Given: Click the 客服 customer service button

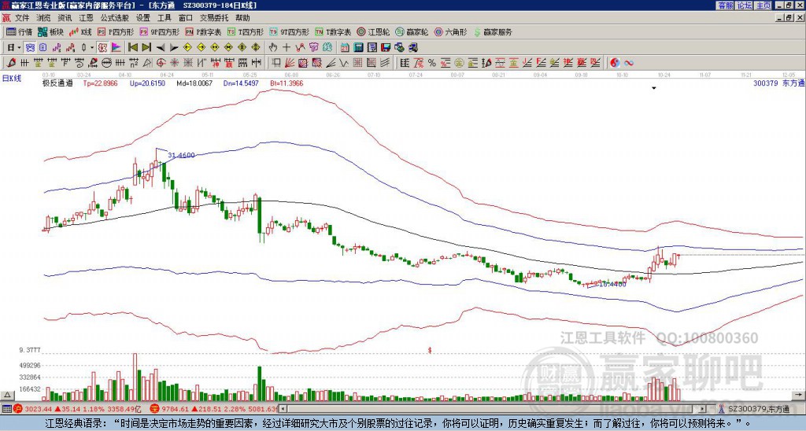Looking at the screenshot, I should [x=726, y=6].
